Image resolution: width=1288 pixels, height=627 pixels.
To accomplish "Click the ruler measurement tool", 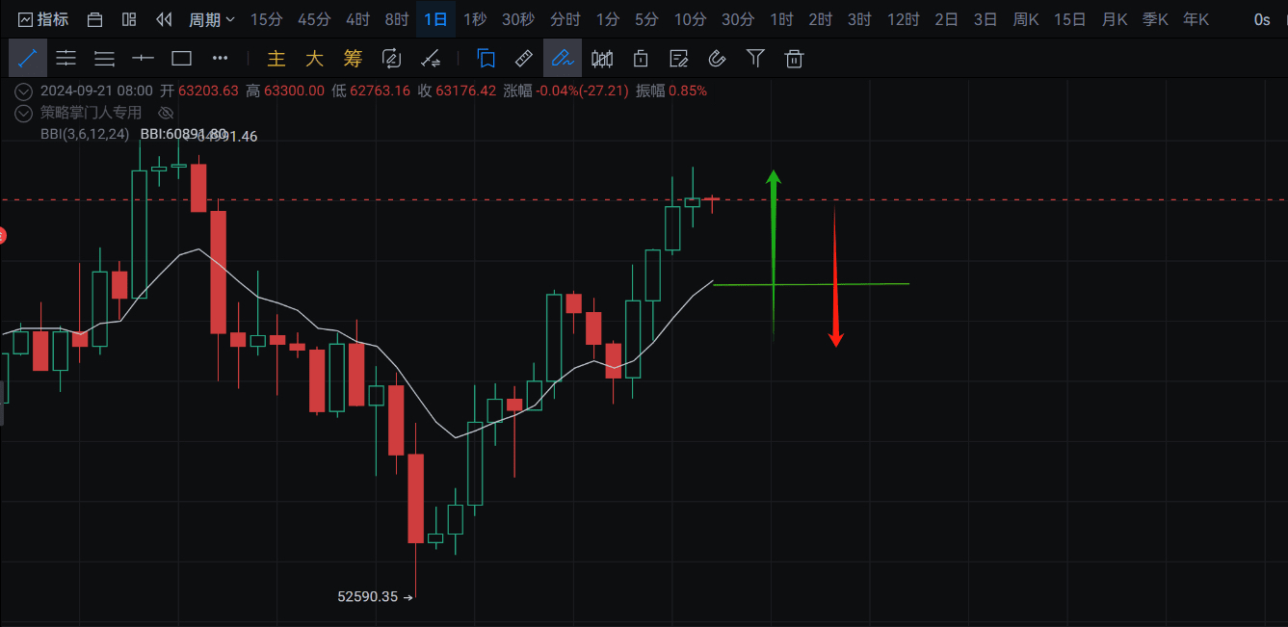I will (x=524, y=59).
